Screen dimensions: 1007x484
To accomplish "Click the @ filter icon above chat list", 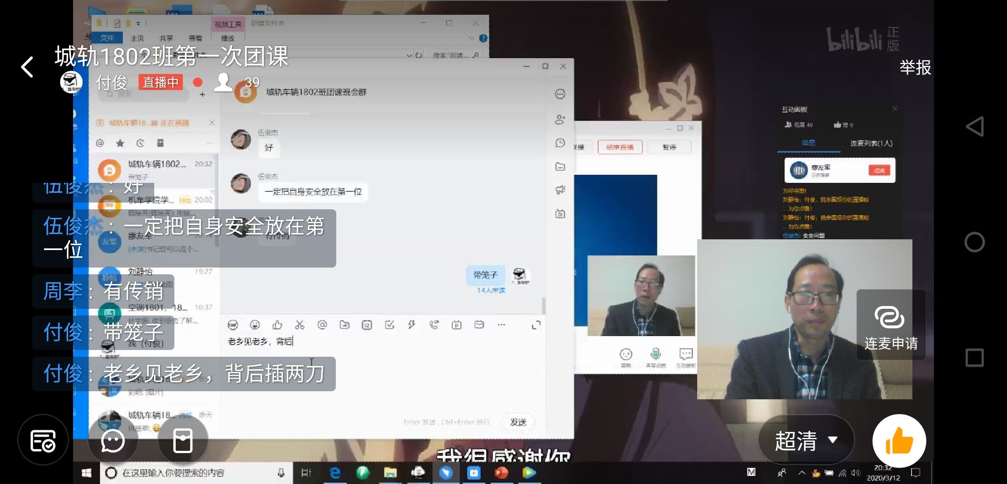I will pos(100,143).
